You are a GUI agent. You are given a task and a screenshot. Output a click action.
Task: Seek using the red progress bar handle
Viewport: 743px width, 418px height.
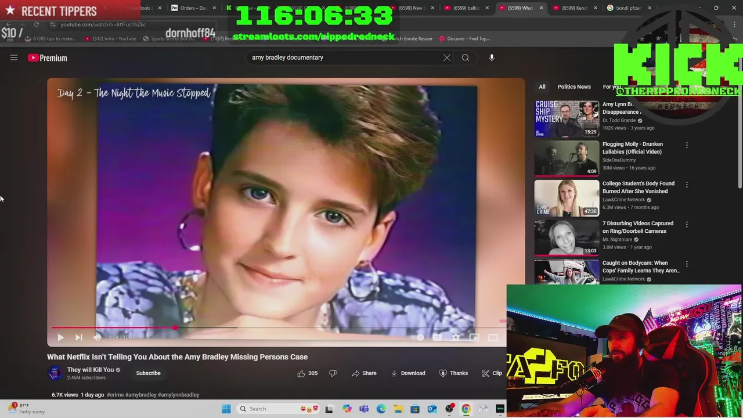pos(175,328)
